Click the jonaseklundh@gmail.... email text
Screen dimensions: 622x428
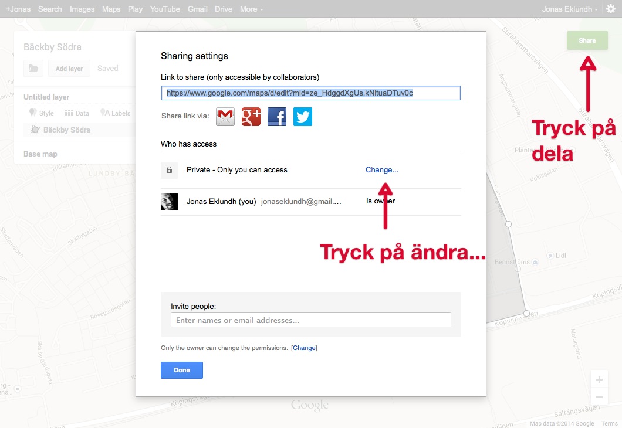point(301,201)
